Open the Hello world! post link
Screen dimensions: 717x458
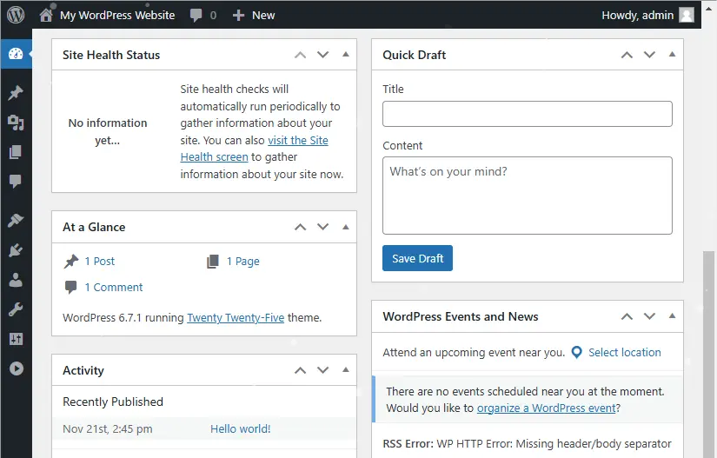(241, 429)
